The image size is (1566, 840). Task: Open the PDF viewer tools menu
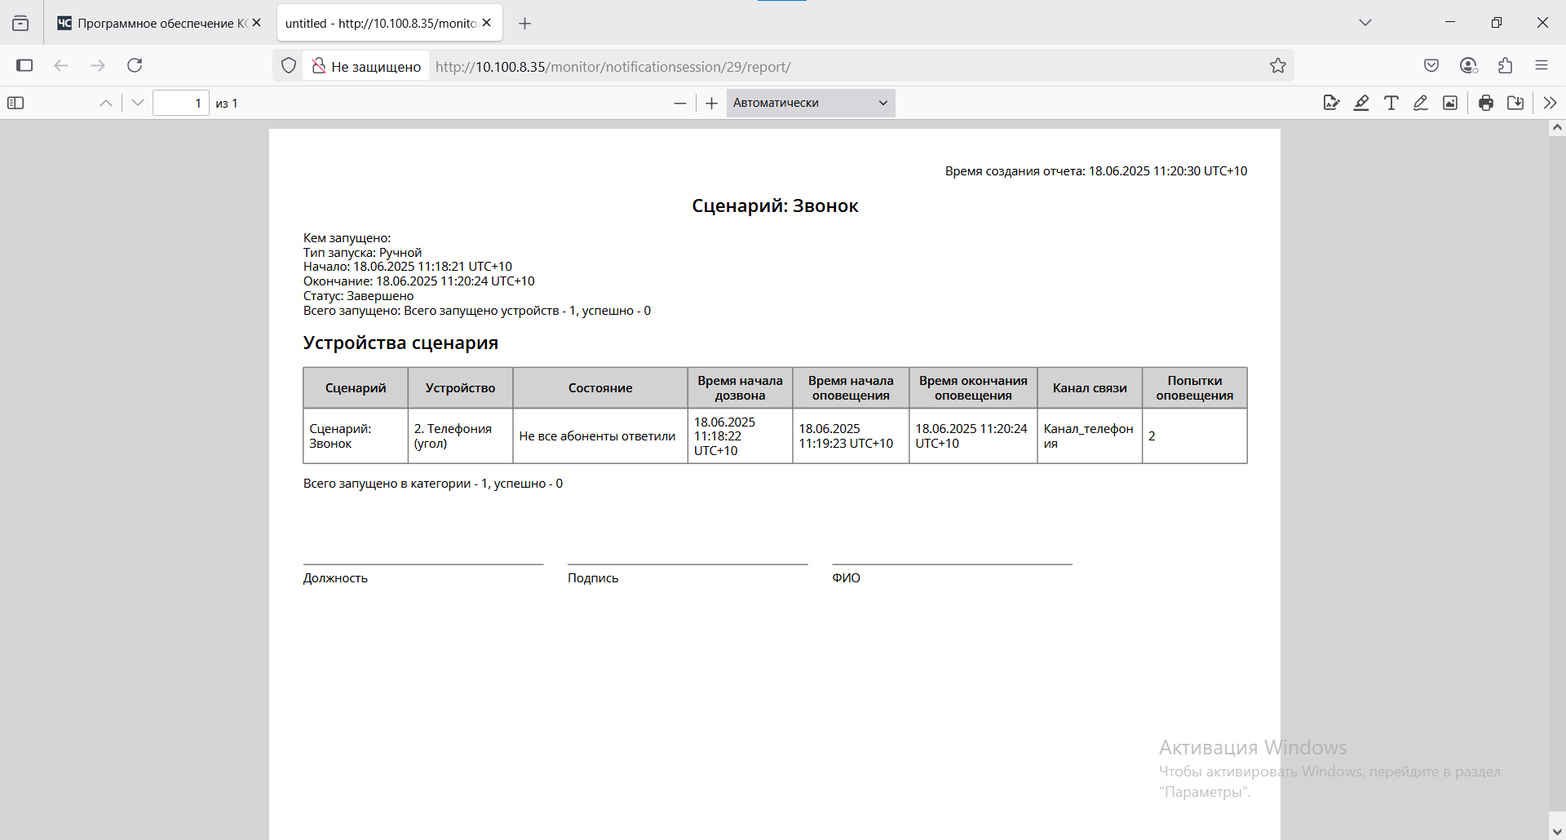point(1550,103)
